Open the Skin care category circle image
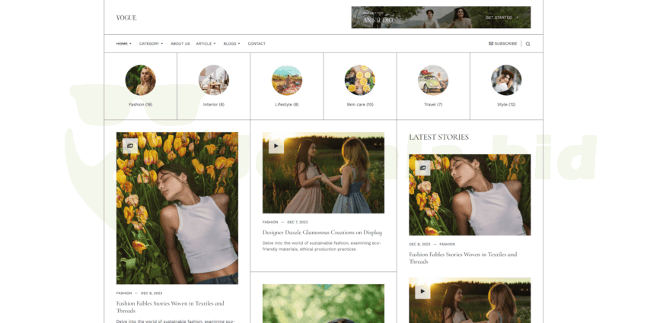The image size is (647, 323). tap(359, 80)
